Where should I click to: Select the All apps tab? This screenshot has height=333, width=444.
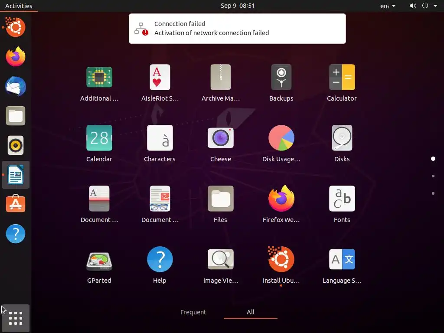[x=251, y=312]
